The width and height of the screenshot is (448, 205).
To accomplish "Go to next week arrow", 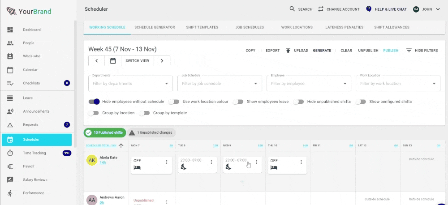I will pos(162,61).
